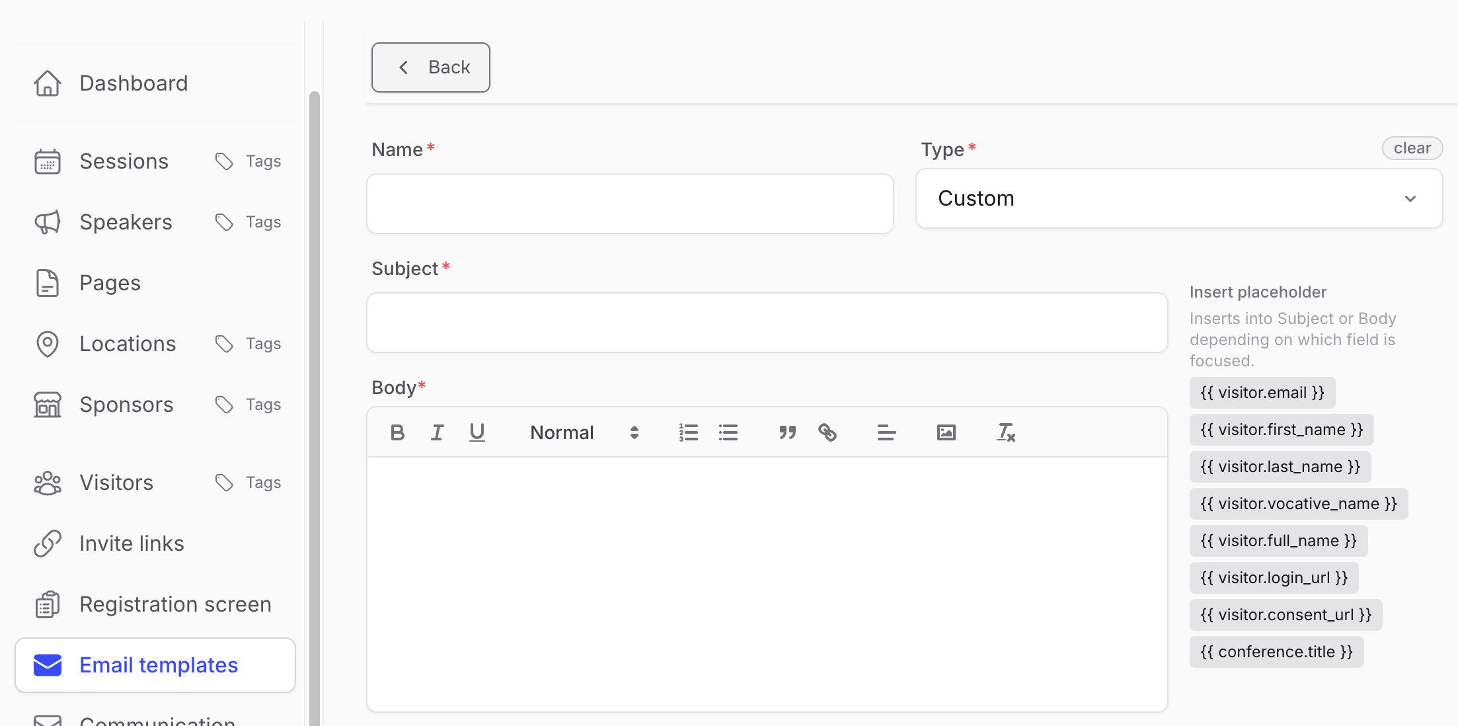The height and width of the screenshot is (726, 1458).
Task: Insert the {{ visitor.last_name }} placeholder
Action: (x=1280, y=467)
